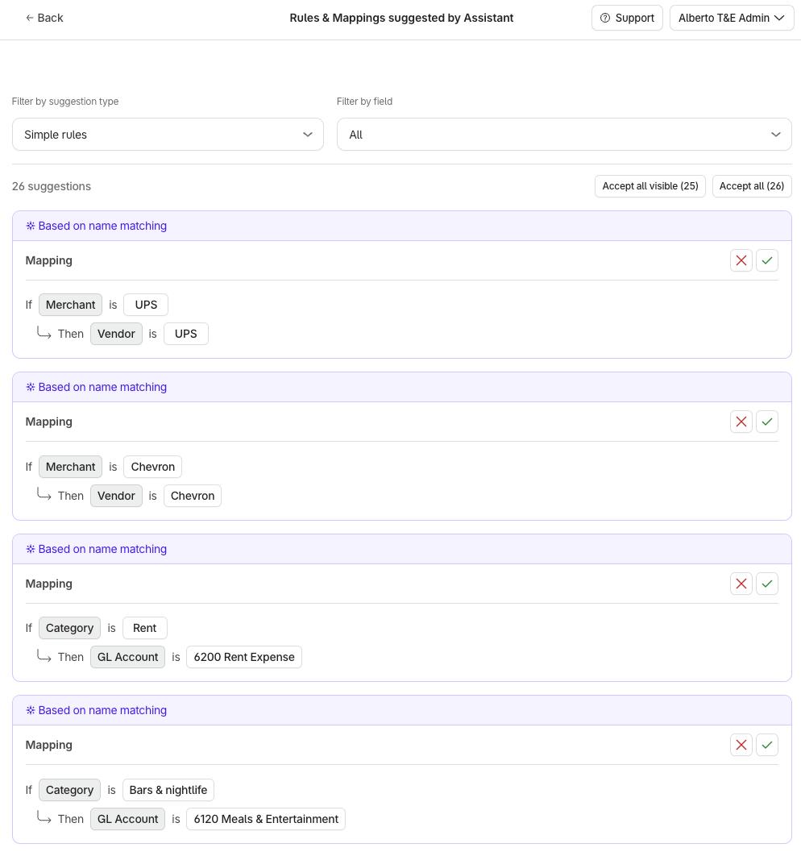Screen dimensions: 801x852
Task: Reject the UPS merchant mapping suggestion
Action: pyautogui.click(x=741, y=260)
